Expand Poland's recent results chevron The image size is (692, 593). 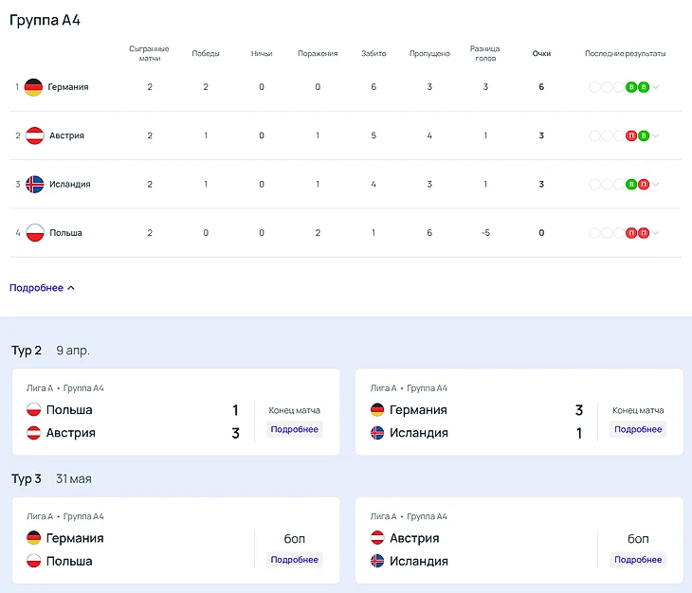pyautogui.click(x=656, y=232)
